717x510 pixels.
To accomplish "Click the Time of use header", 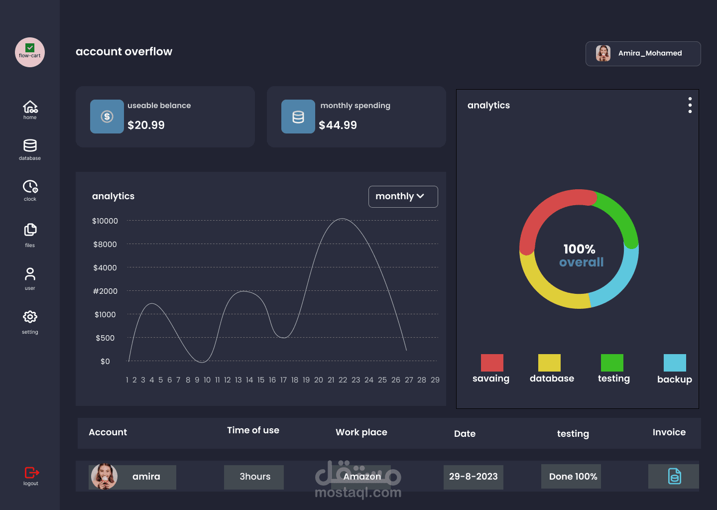I will pos(253,430).
